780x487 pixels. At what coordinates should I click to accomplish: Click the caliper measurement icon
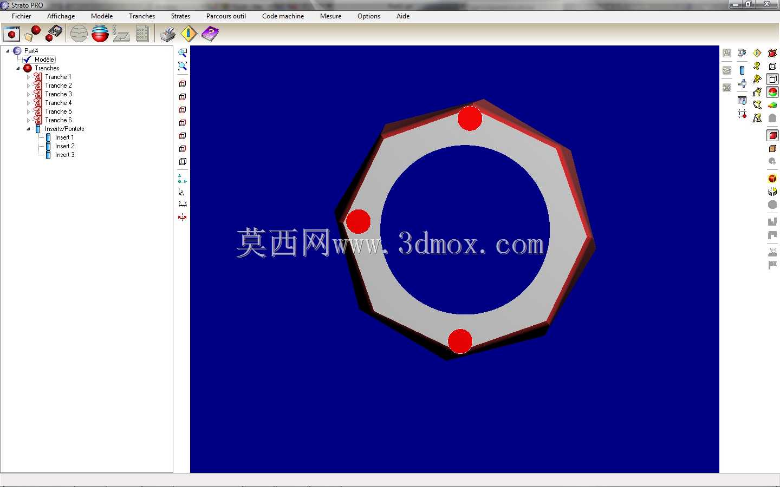point(742,52)
